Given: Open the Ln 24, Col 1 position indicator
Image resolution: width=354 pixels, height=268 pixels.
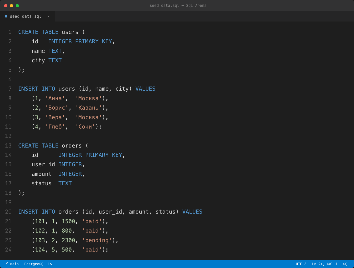Looking at the screenshot, I should click(325, 264).
